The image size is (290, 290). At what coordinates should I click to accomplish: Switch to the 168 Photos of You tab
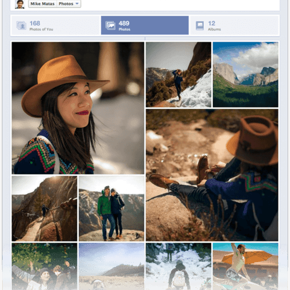(x=56, y=25)
